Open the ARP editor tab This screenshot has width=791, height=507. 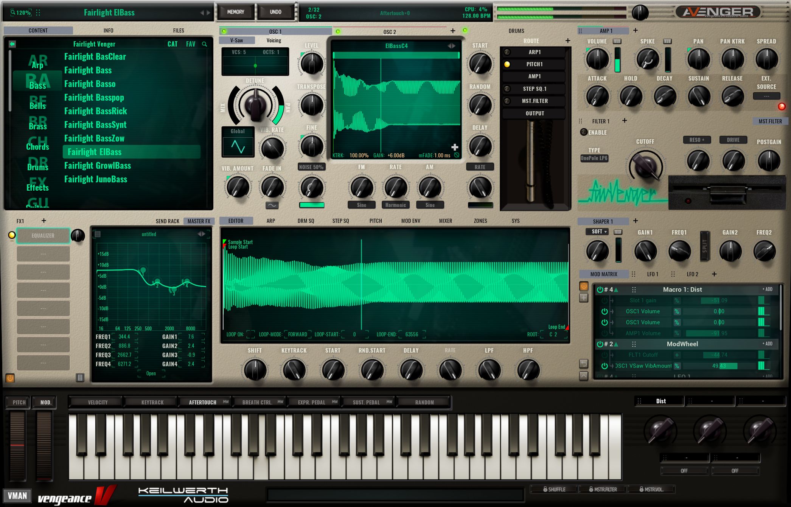click(271, 221)
